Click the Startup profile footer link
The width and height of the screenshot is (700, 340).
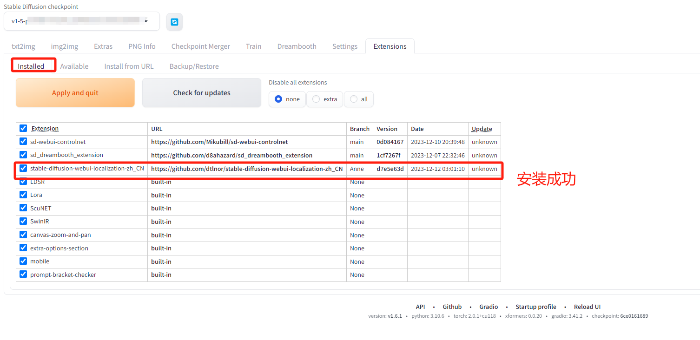[x=536, y=307]
